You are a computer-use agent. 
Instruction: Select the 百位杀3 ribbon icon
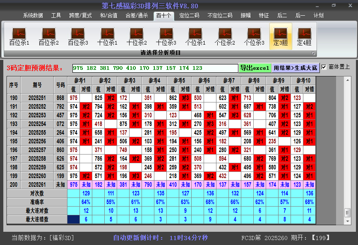78,36
